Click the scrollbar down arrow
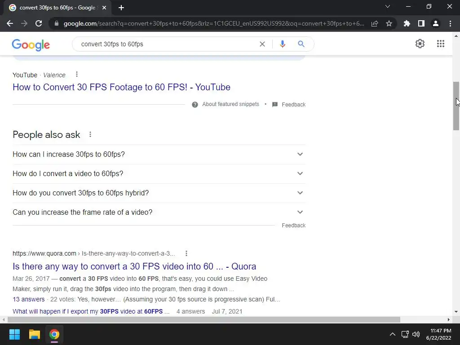460x345 pixels. (456, 312)
